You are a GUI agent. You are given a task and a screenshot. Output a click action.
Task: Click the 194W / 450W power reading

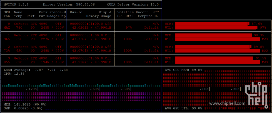coord(53,62)
